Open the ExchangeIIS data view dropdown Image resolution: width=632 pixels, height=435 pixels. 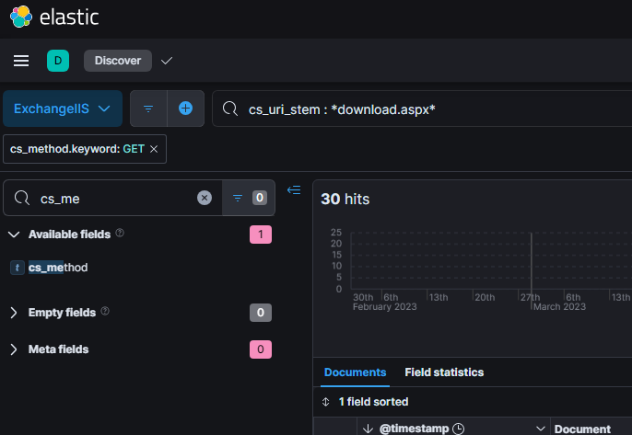(x=63, y=109)
